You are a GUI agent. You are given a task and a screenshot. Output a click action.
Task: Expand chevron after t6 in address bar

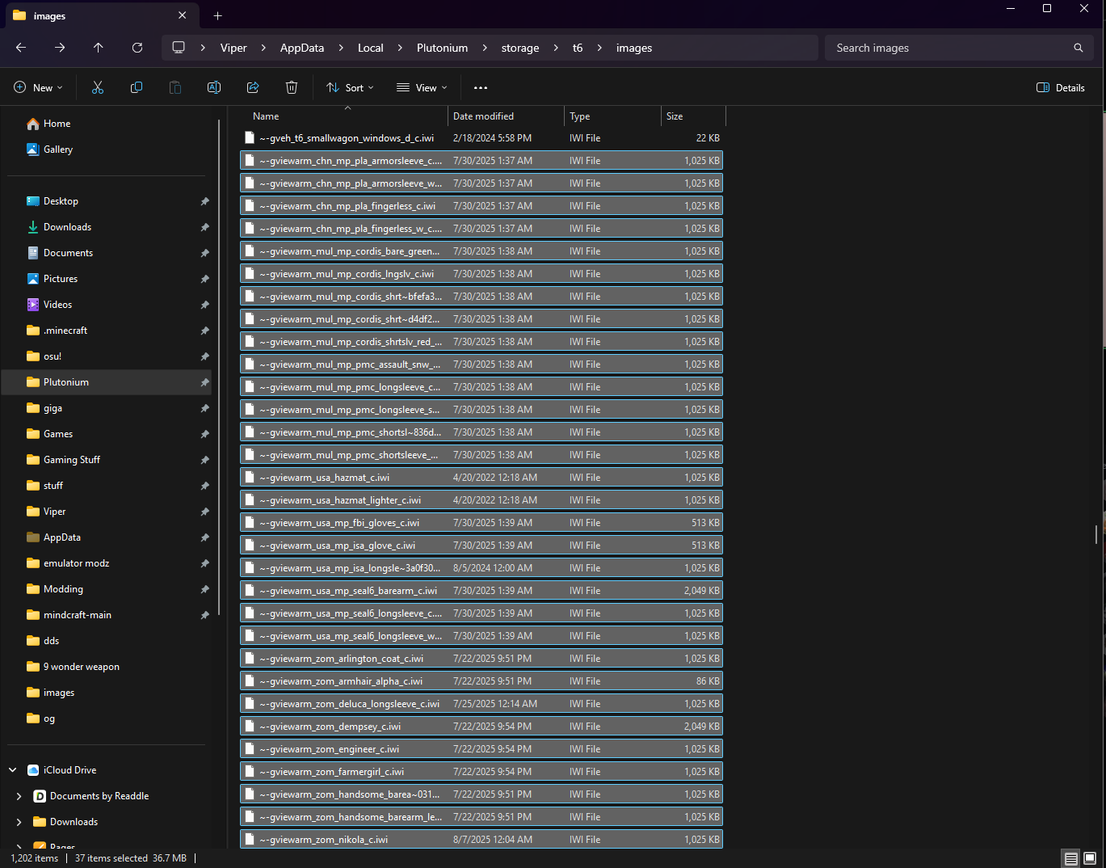[599, 48]
